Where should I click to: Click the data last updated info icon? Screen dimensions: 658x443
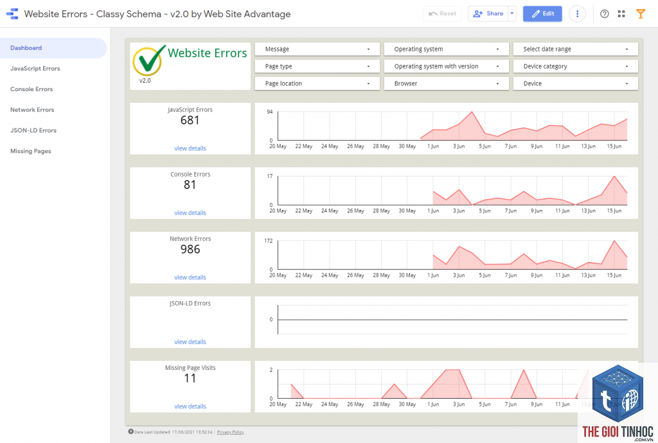[x=130, y=431]
